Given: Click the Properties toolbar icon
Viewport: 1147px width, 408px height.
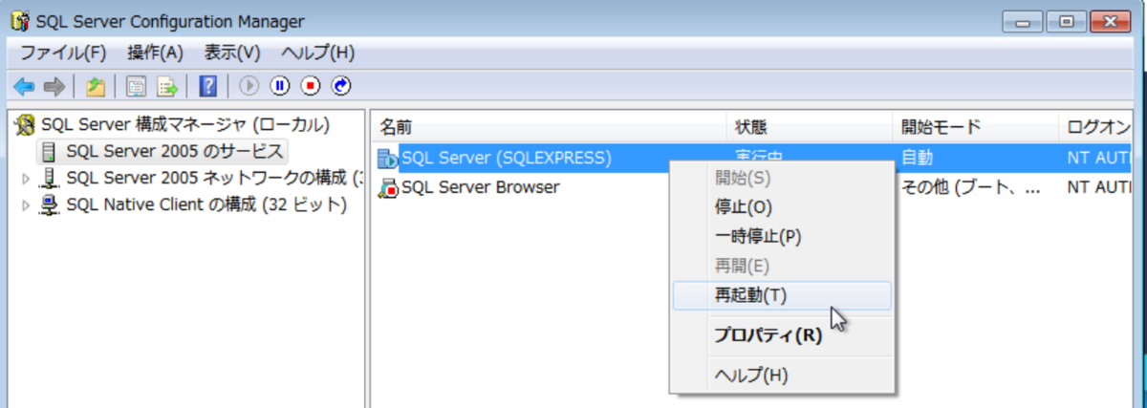Looking at the screenshot, I should [137, 87].
